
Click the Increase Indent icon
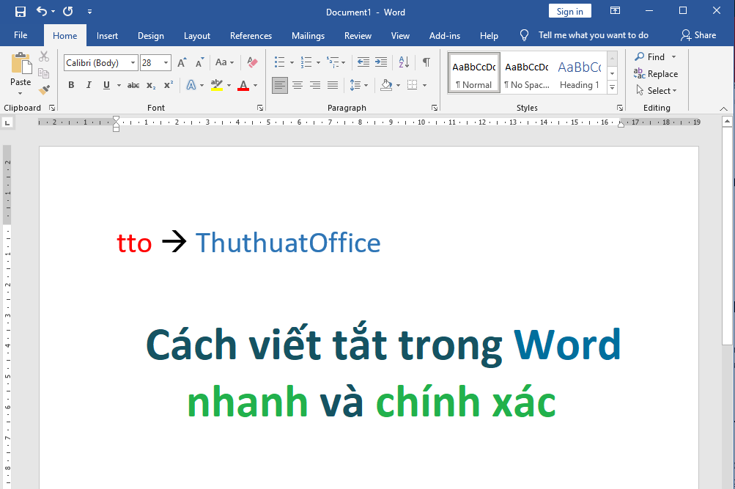(x=381, y=63)
